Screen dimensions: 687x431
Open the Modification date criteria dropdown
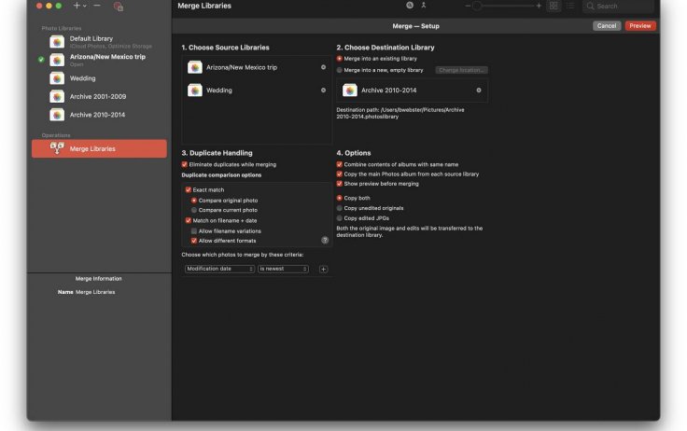pyautogui.click(x=218, y=269)
